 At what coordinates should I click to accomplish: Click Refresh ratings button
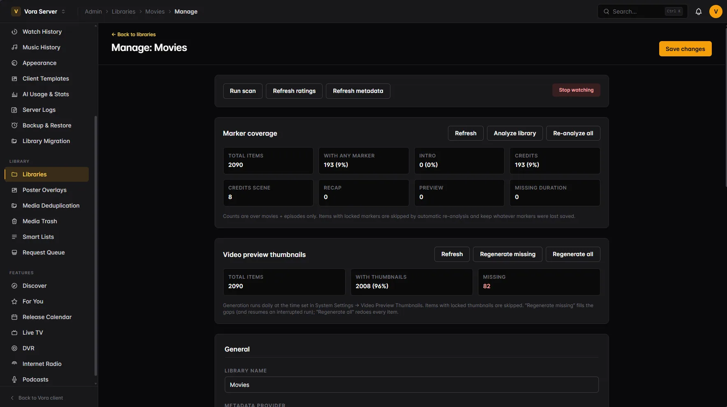(294, 91)
